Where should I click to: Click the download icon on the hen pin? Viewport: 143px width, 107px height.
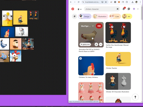click(96, 45)
